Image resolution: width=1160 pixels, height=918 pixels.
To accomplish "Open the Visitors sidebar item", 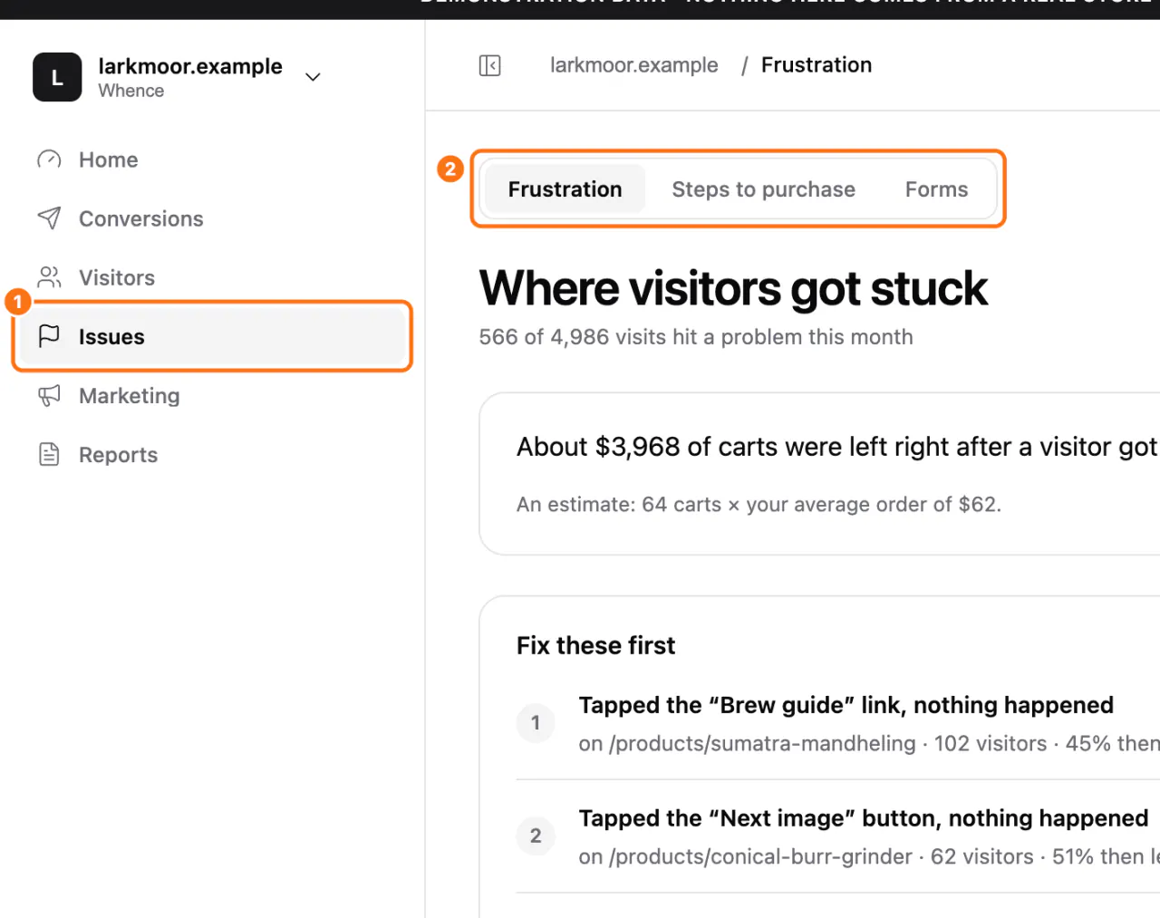I will point(212,277).
